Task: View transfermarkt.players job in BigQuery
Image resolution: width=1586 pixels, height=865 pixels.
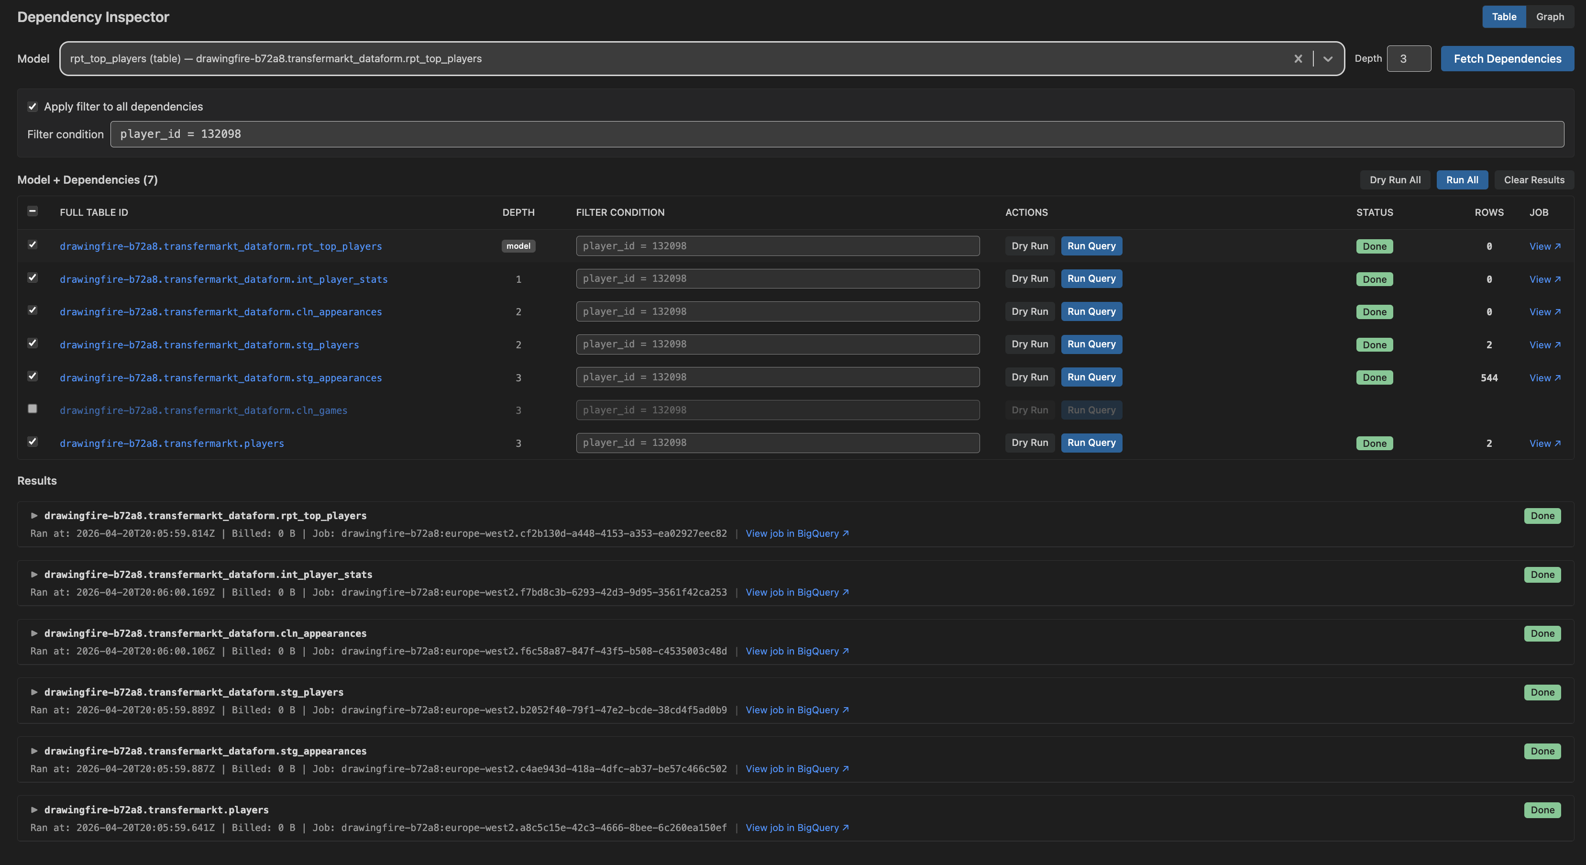Action: tap(797, 828)
